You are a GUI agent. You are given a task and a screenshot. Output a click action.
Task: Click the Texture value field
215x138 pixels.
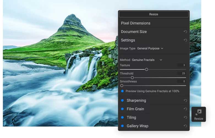[181, 65]
